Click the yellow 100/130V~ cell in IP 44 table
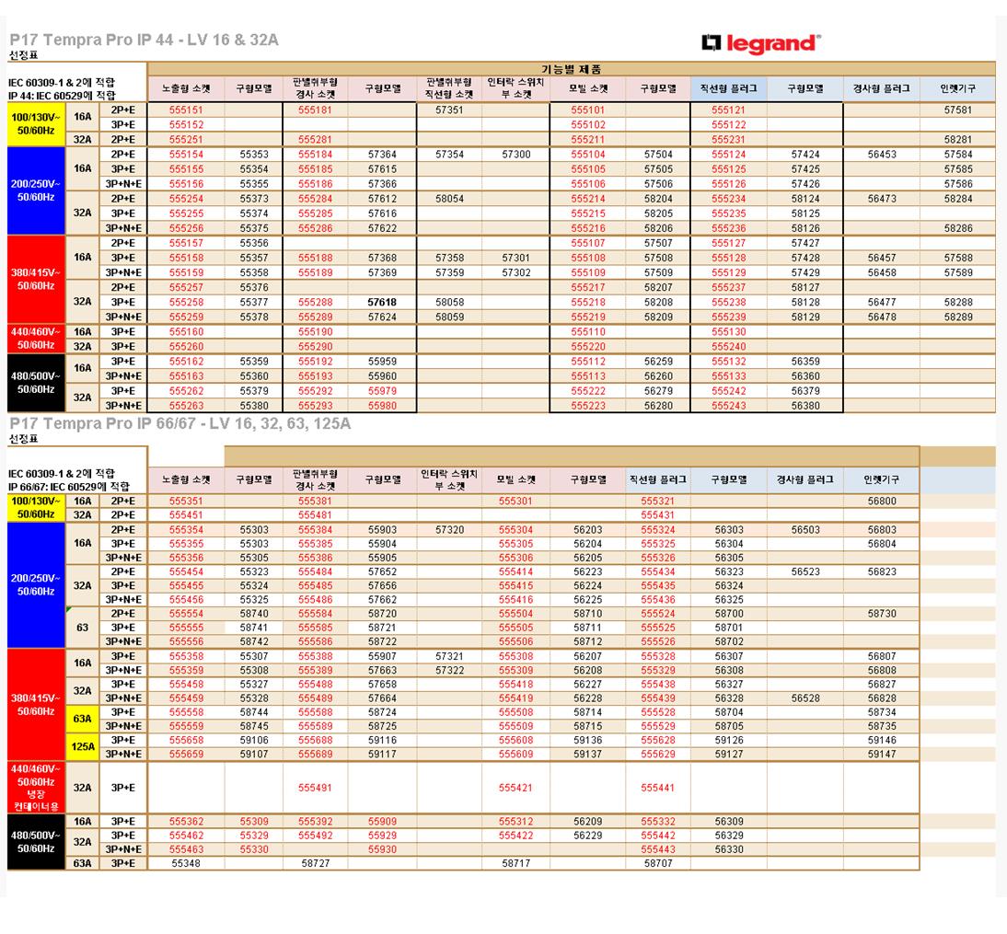The width and height of the screenshot is (1007, 934). (x=35, y=124)
